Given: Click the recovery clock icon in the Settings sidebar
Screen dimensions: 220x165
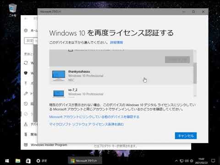Looking at the screenshot, I should [x=26, y=104].
